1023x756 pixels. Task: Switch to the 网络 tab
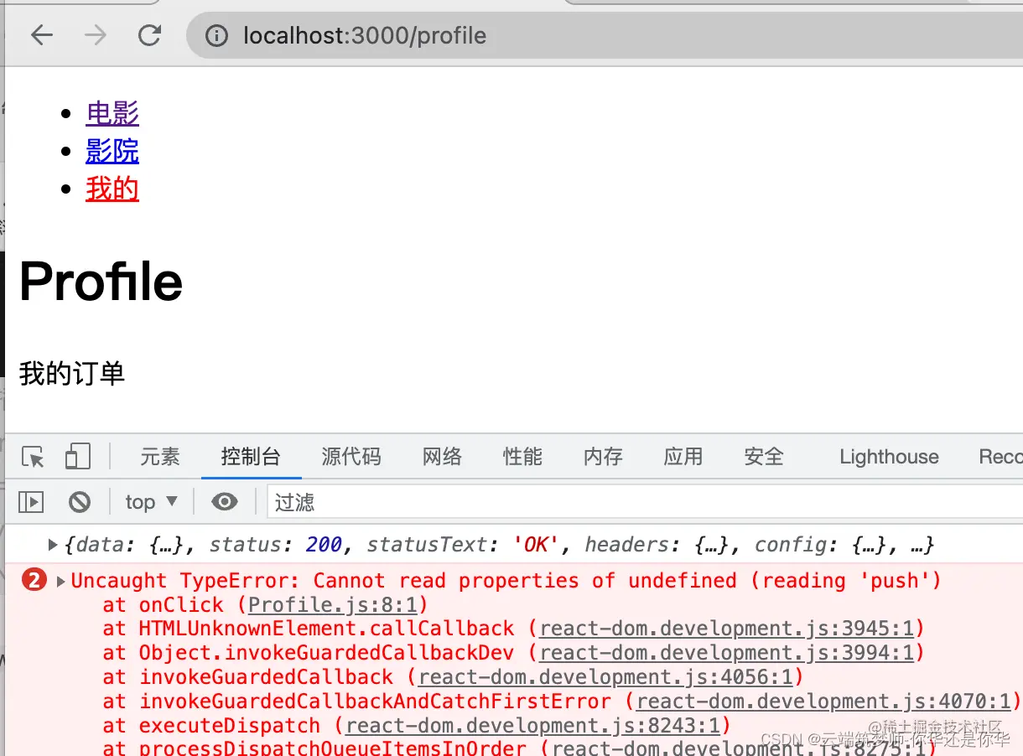[x=442, y=457]
